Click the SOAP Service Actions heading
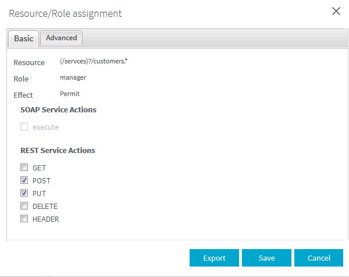349x277 pixels. click(58, 109)
